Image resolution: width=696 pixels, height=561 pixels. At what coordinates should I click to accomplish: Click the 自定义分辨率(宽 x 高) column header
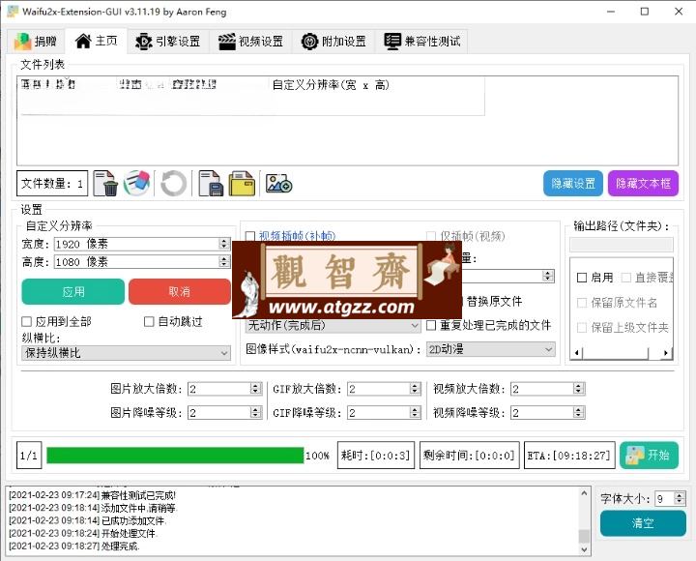[x=331, y=85]
